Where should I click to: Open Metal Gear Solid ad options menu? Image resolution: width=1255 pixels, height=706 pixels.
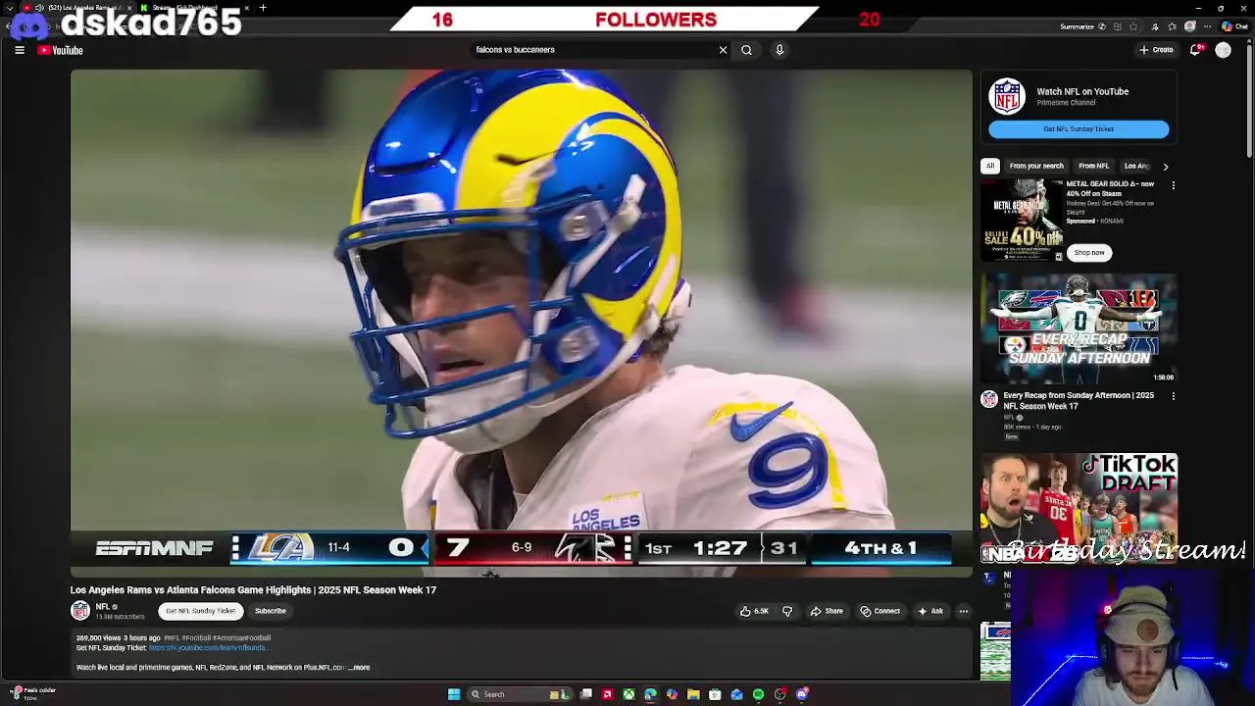[x=1173, y=185]
